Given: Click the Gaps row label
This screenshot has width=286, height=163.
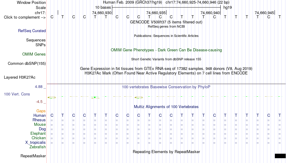Looking at the screenshot, I should 41,111.
